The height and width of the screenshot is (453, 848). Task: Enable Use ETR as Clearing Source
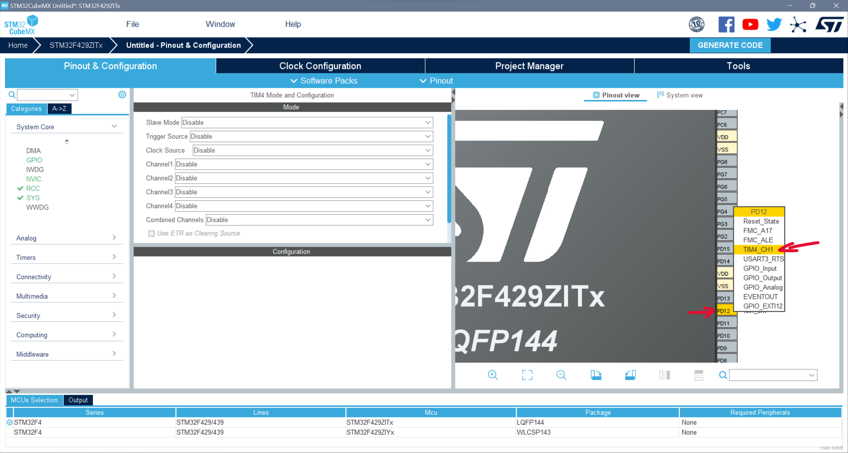point(152,233)
